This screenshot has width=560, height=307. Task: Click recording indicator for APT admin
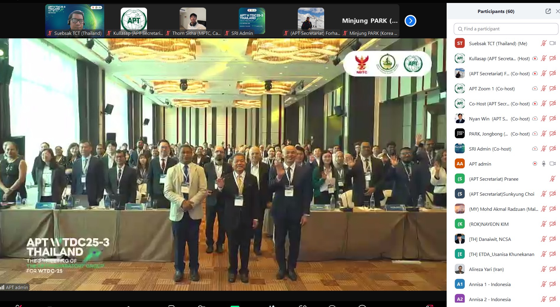[535, 164]
